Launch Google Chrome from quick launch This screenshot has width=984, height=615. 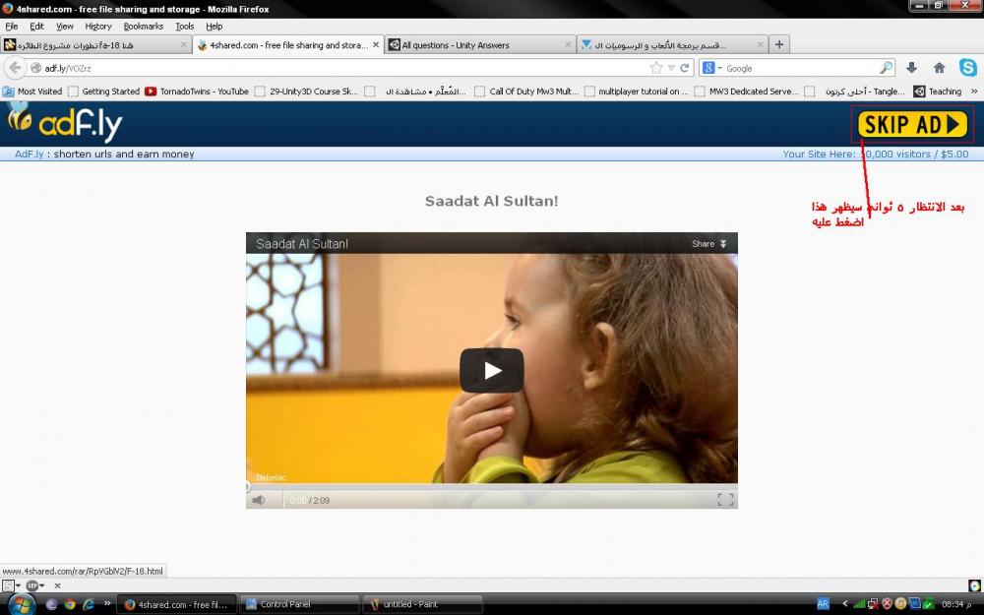[70, 604]
